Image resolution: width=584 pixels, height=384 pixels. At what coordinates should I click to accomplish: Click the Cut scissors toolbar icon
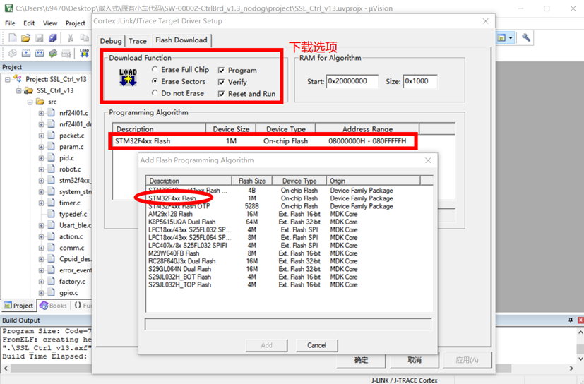click(x=71, y=37)
